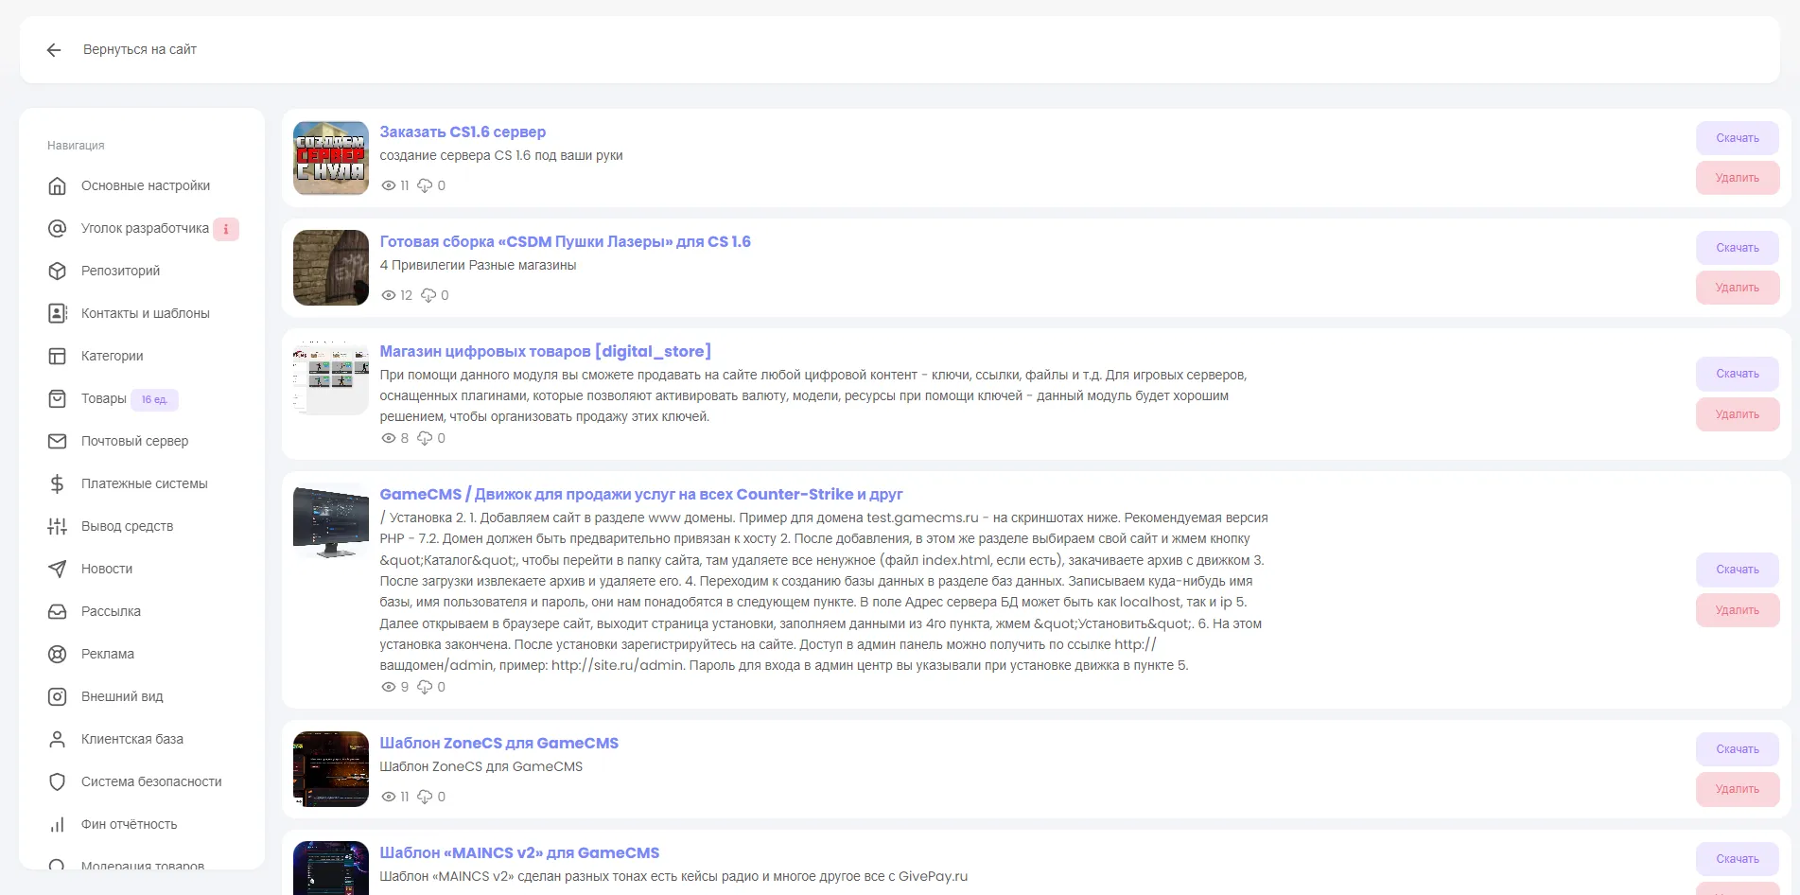Click the Заказать CS1.6 сервер thumbnail
Viewport: 1800px width, 895px height.
pyautogui.click(x=331, y=158)
